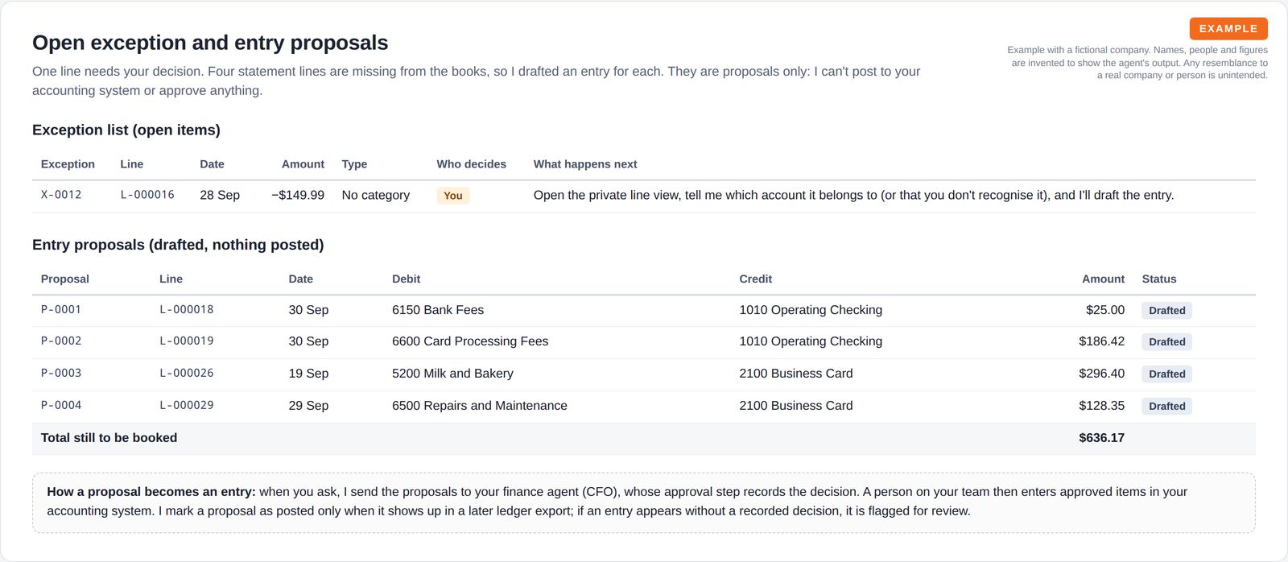1288x562 pixels.
Task: Click the Debit column header
Action: 407,279
